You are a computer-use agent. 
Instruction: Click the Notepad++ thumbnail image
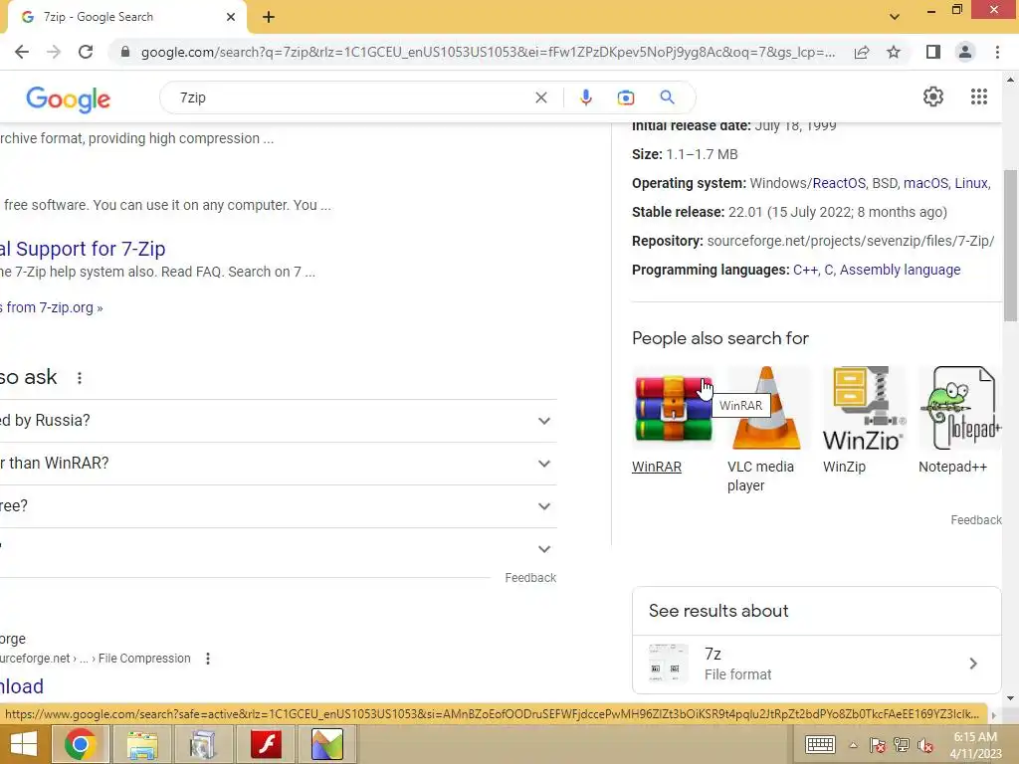tap(960, 408)
